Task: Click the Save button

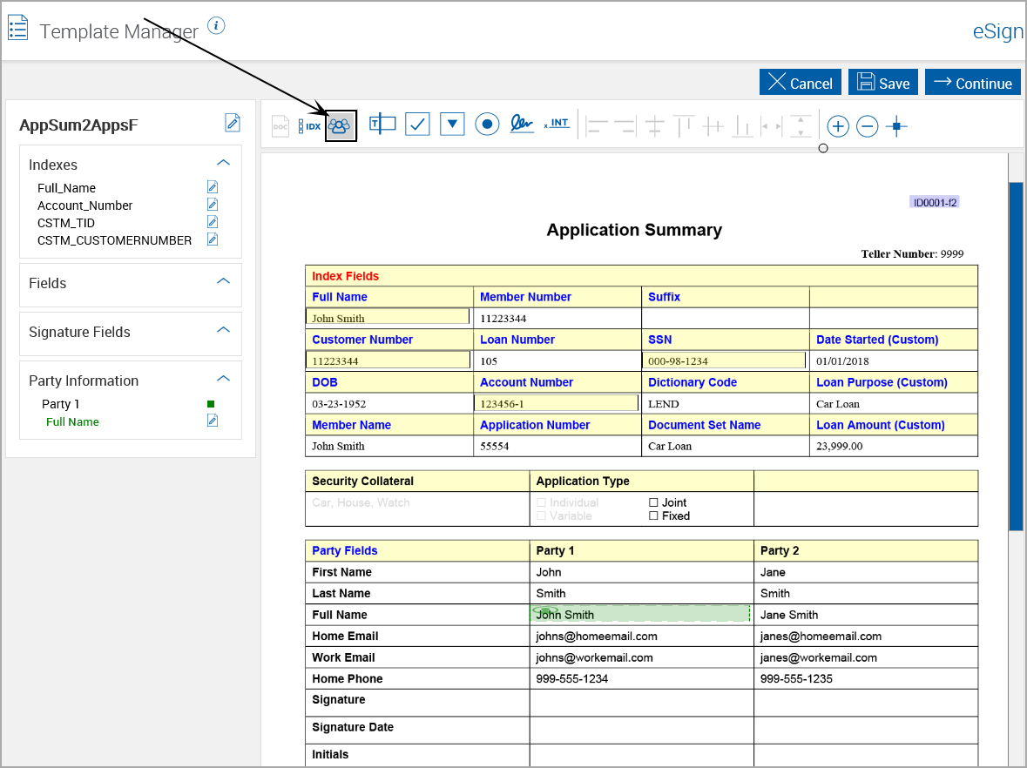Action: tap(883, 83)
